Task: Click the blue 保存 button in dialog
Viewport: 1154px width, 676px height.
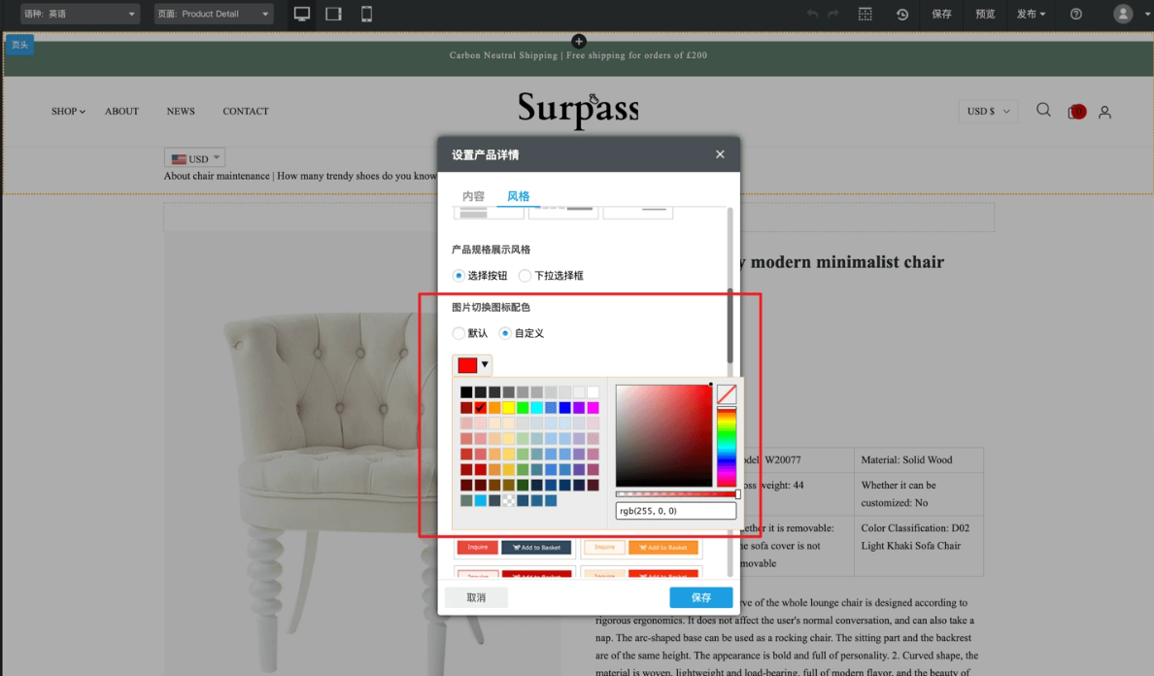Action: pyautogui.click(x=700, y=597)
